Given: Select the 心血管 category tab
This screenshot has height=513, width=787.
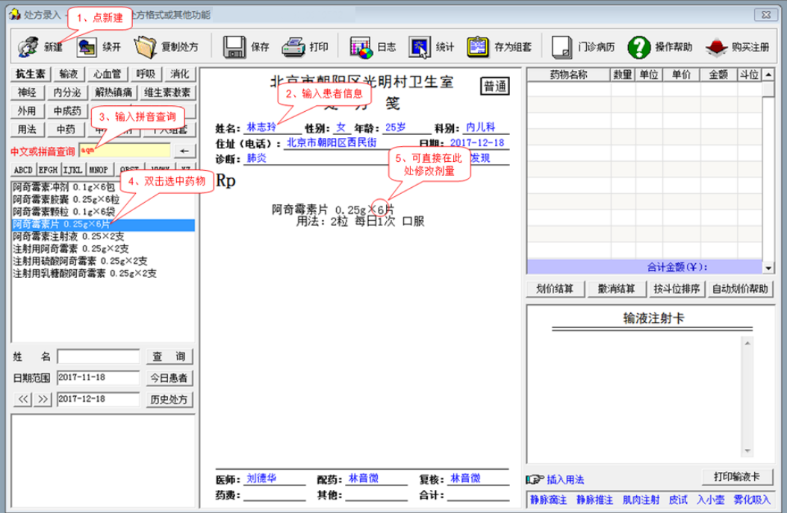Looking at the screenshot, I should 108,74.
